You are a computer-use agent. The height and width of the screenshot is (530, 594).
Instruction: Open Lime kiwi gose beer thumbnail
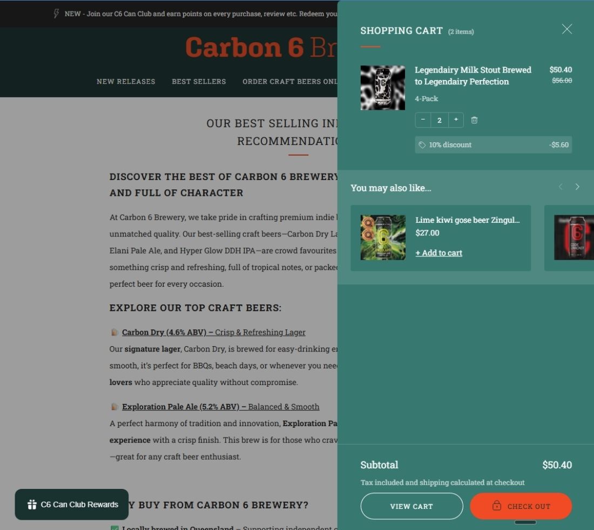tap(383, 237)
